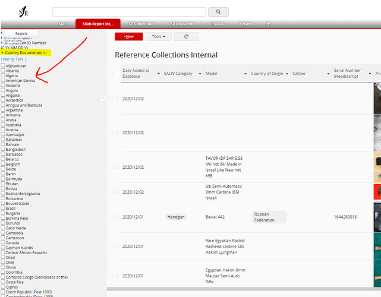Click the Search button in sidebar
Image resolution: width=381 pixels, height=297 pixels.
[21, 33]
